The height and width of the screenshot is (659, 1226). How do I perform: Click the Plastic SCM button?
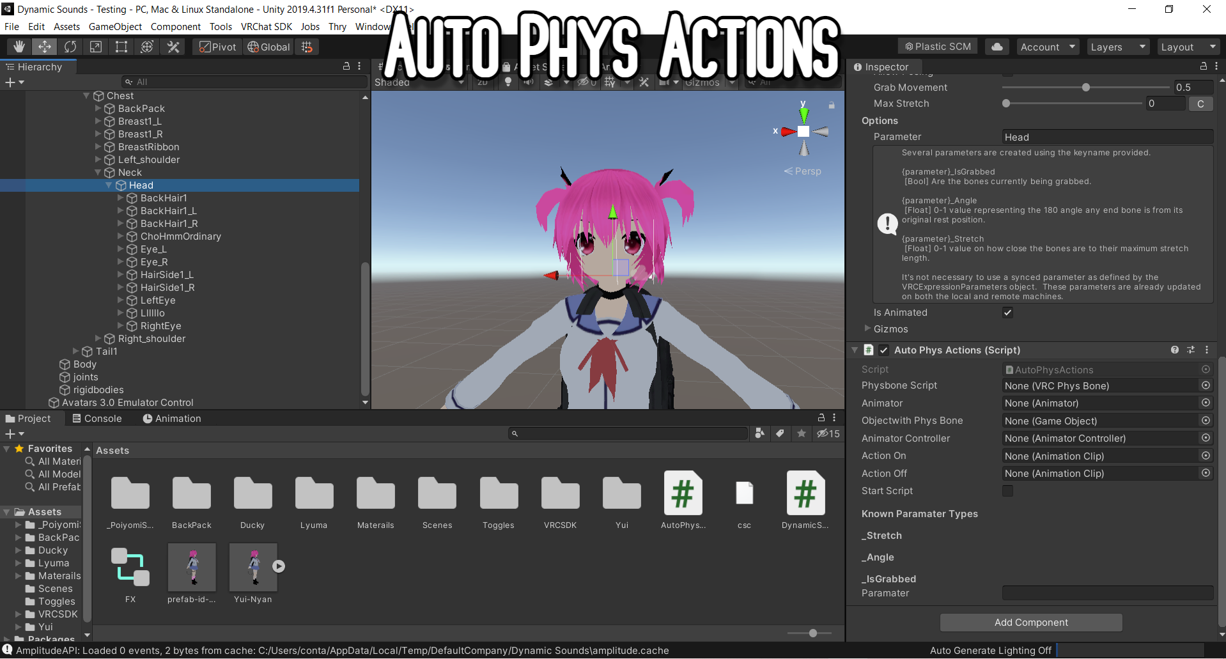point(937,46)
